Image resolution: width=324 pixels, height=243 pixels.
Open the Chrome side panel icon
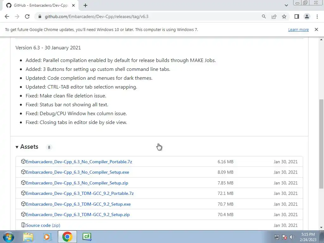[x=297, y=16]
